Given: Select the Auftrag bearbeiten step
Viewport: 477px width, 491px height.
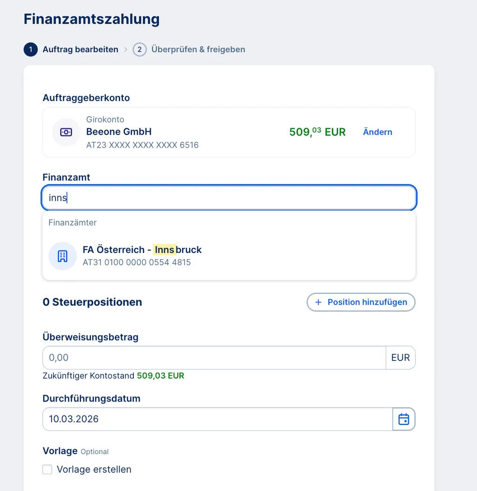Looking at the screenshot, I should pos(79,49).
